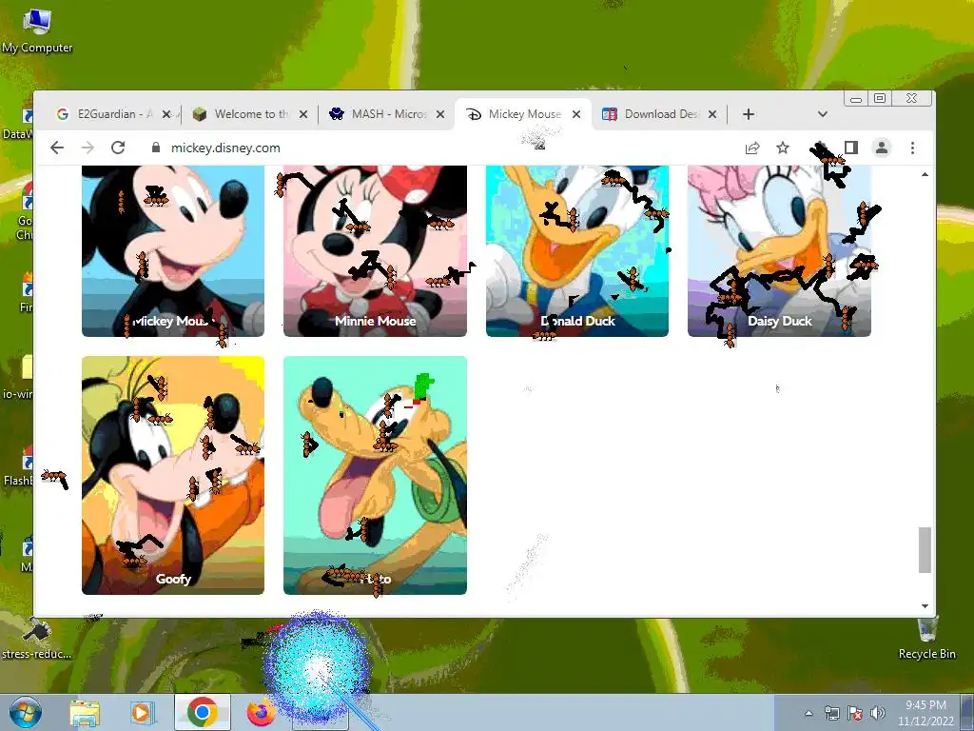Open the volume speaker tray icon
This screenshot has height=731, width=974.
pos(878,714)
